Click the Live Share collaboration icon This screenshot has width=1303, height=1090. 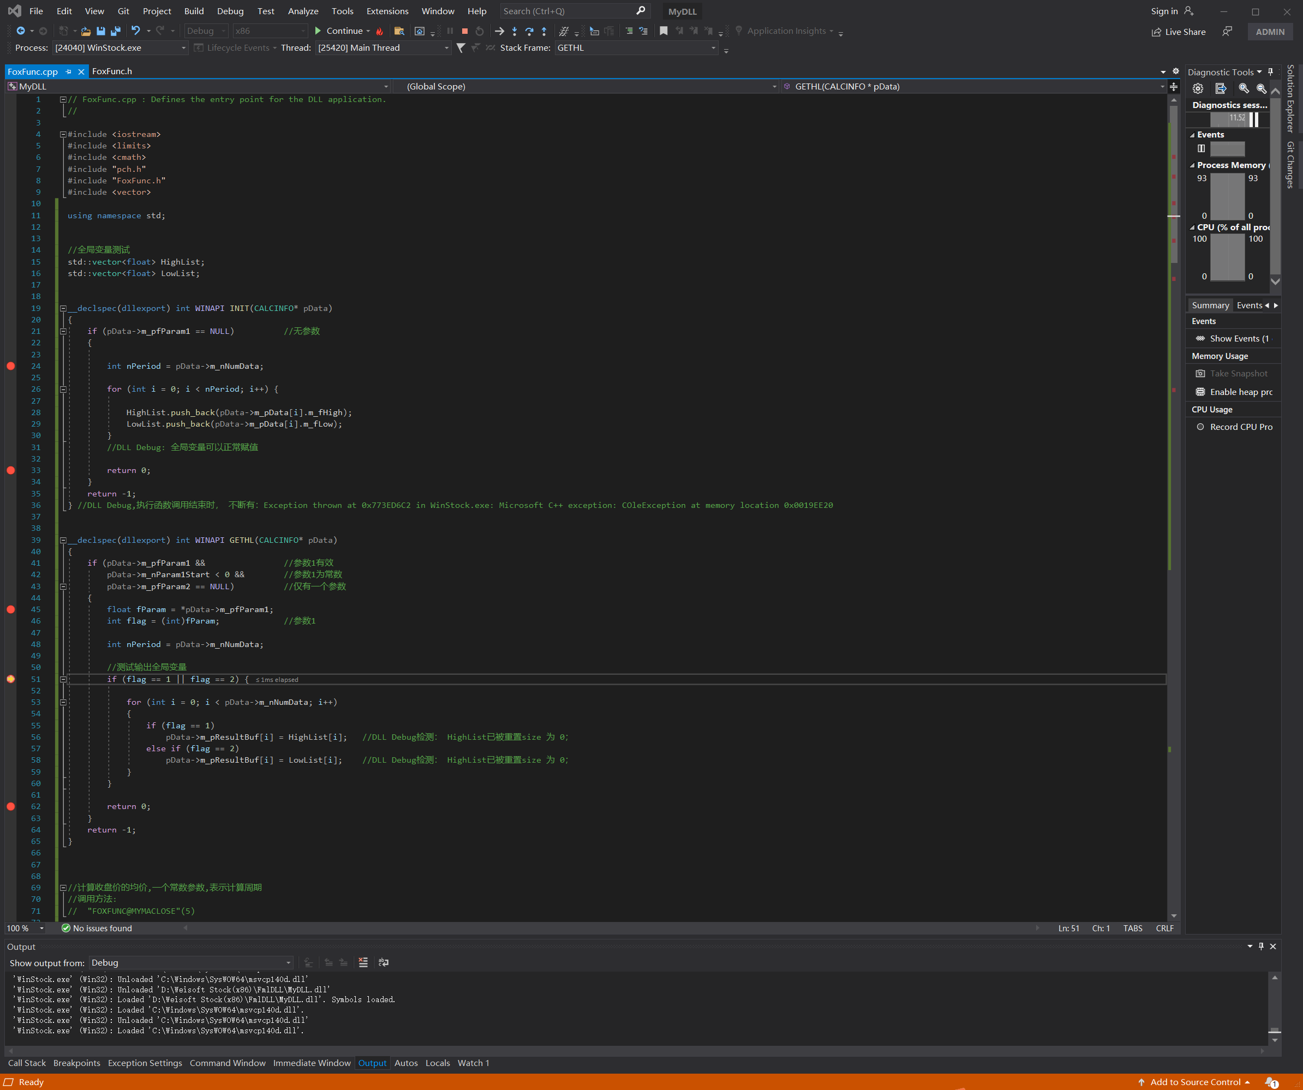[x=1156, y=31]
